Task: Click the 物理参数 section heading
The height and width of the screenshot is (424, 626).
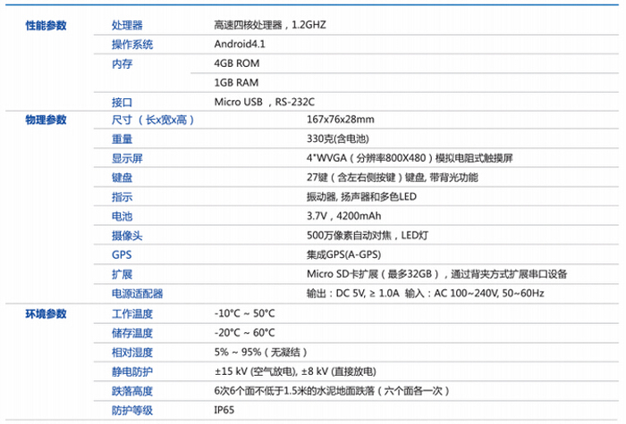Action: tap(45, 120)
